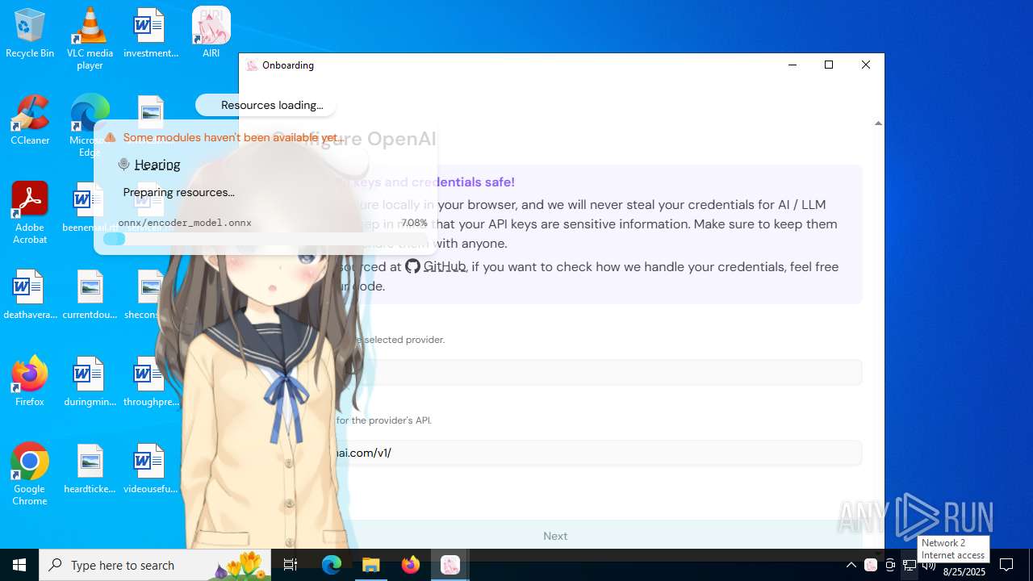The image size is (1033, 581).
Task: Open the CCleaner desktop icon
Action: [30, 120]
